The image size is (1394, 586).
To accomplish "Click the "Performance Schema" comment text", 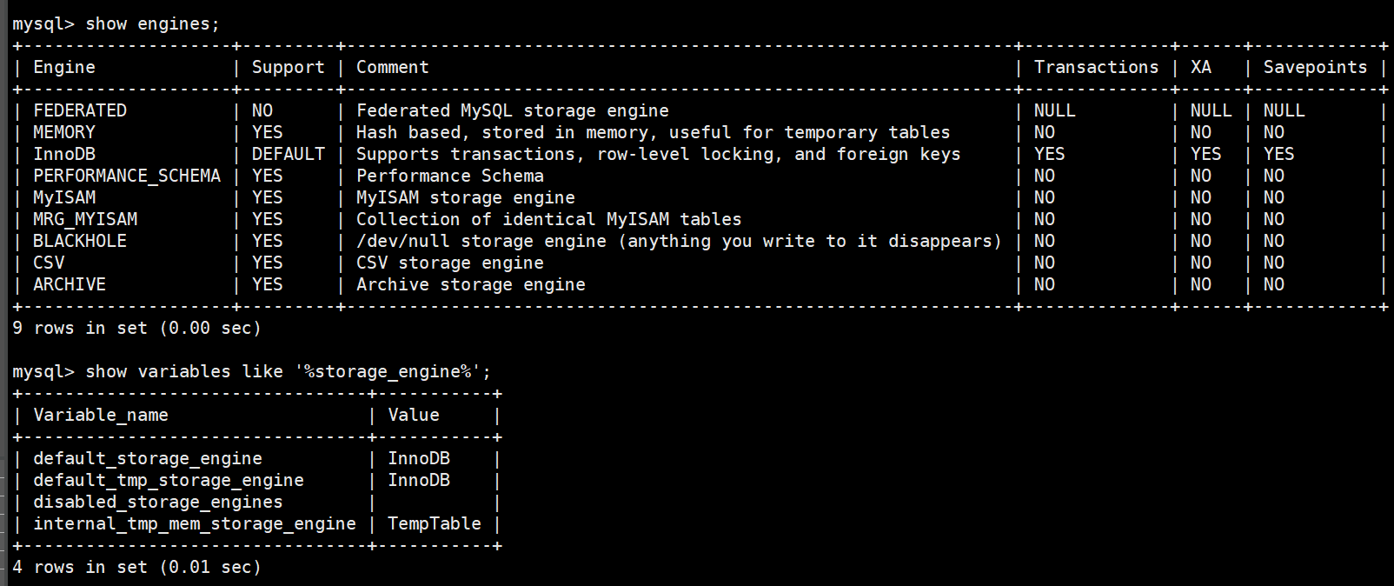I will click(x=449, y=176).
